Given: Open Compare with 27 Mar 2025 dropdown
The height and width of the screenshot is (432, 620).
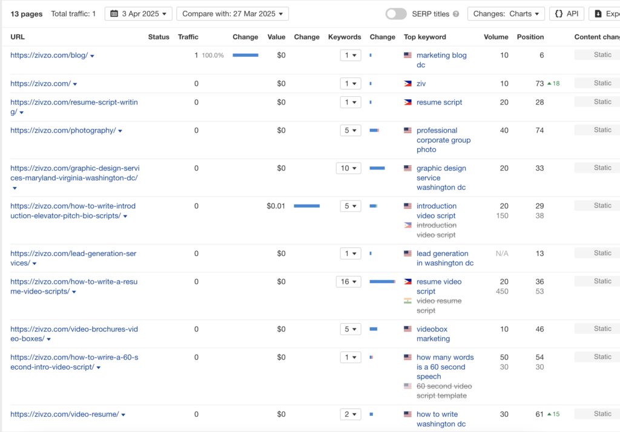Looking at the screenshot, I should [x=232, y=14].
